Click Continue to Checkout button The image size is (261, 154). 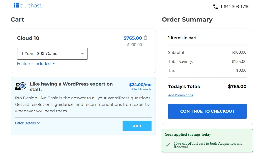pyautogui.click(x=207, y=111)
